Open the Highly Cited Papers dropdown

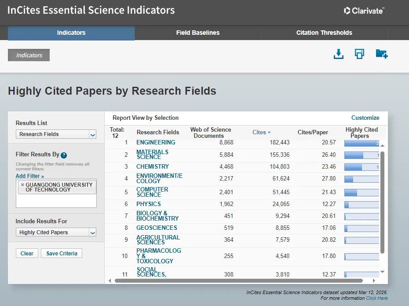tap(56, 232)
